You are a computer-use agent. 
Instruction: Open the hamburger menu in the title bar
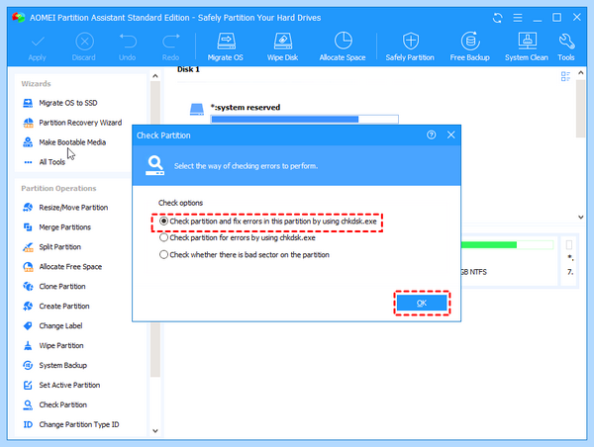click(x=518, y=18)
